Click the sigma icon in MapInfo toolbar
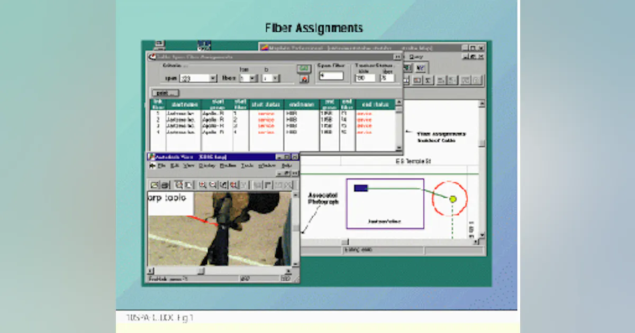The width and height of the screenshot is (635, 333). [x=428, y=80]
